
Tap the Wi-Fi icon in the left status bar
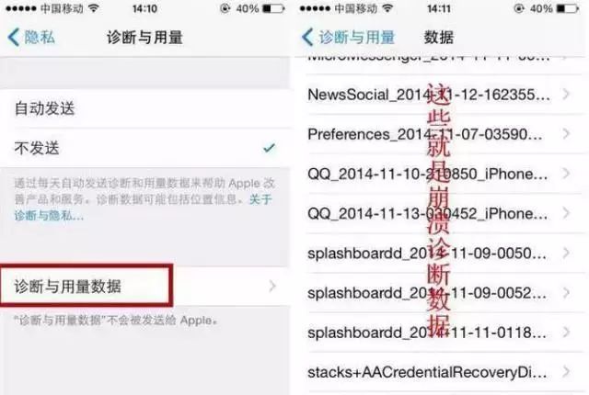93,8
